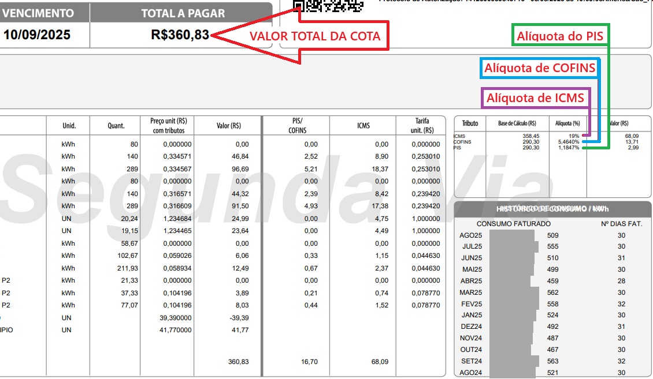
Task: Click the QR code at the top
Action: pos(328,6)
